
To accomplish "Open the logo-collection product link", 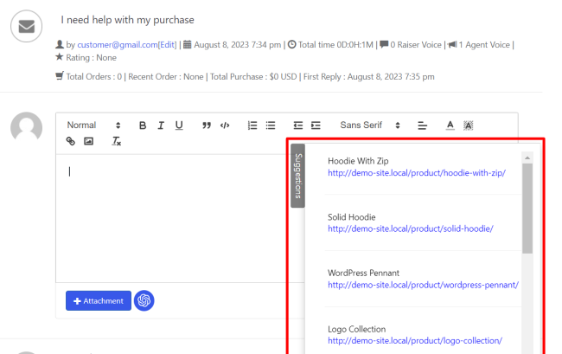I will coord(415,341).
